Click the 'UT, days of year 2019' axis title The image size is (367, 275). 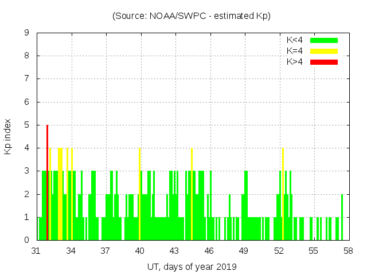click(x=192, y=266)
